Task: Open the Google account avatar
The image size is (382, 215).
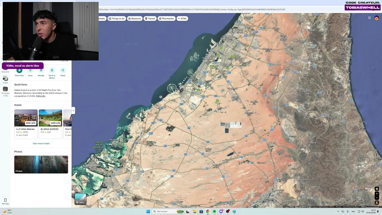Action: point(377,18)
